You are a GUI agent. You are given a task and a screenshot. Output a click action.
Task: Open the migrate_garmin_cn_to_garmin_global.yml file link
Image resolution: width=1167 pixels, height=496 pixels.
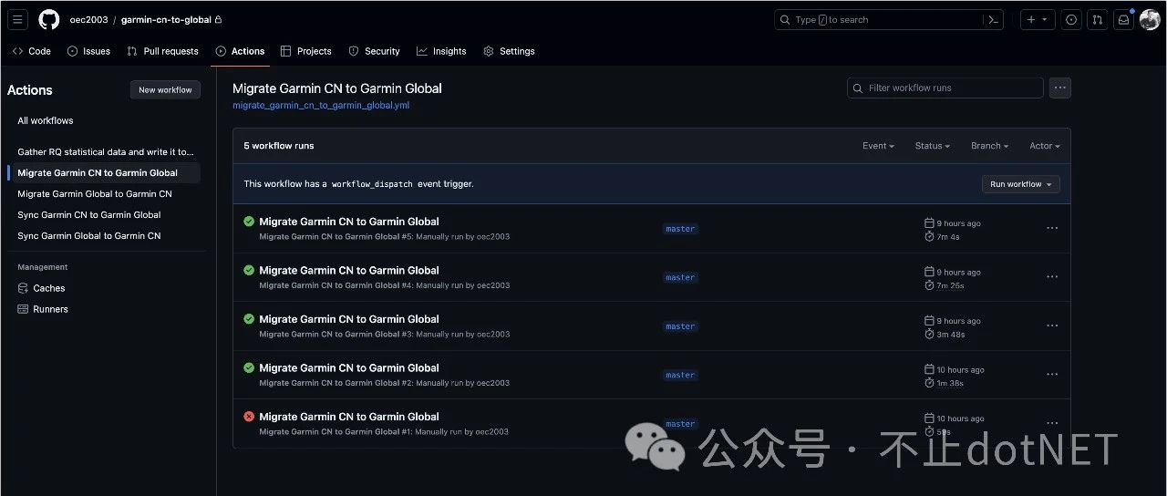[x=321, y=105]
